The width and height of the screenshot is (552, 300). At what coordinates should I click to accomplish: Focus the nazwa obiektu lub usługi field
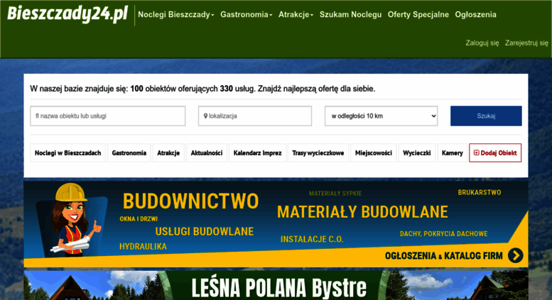click(x=108, y=116)
